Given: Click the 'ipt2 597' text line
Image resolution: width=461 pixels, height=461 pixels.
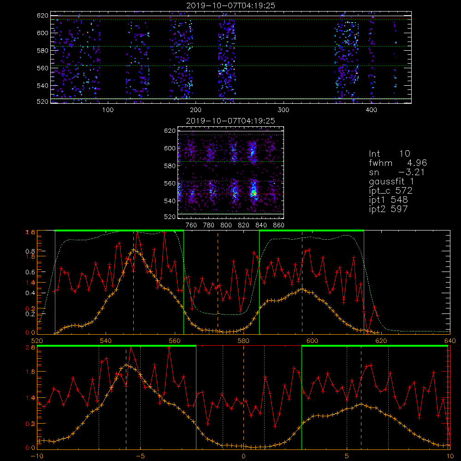Looking at the screenshot, I should (x=388, y=209).
